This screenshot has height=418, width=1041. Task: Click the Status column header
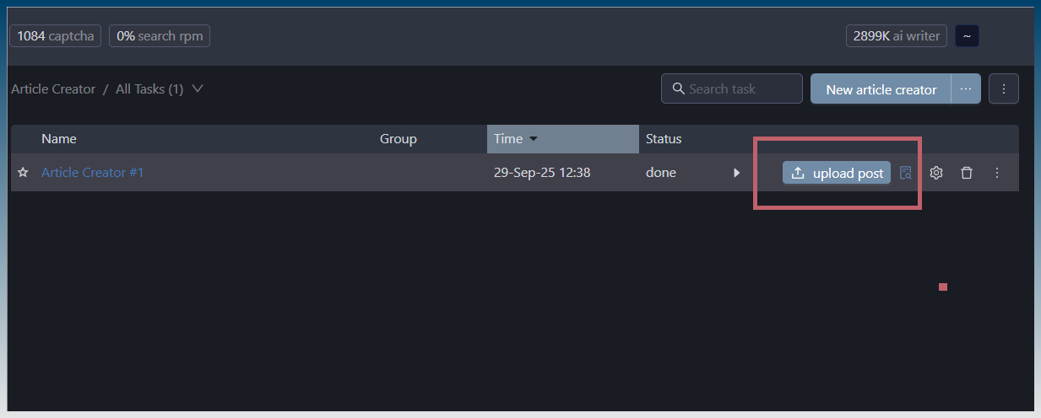point(664,139)
